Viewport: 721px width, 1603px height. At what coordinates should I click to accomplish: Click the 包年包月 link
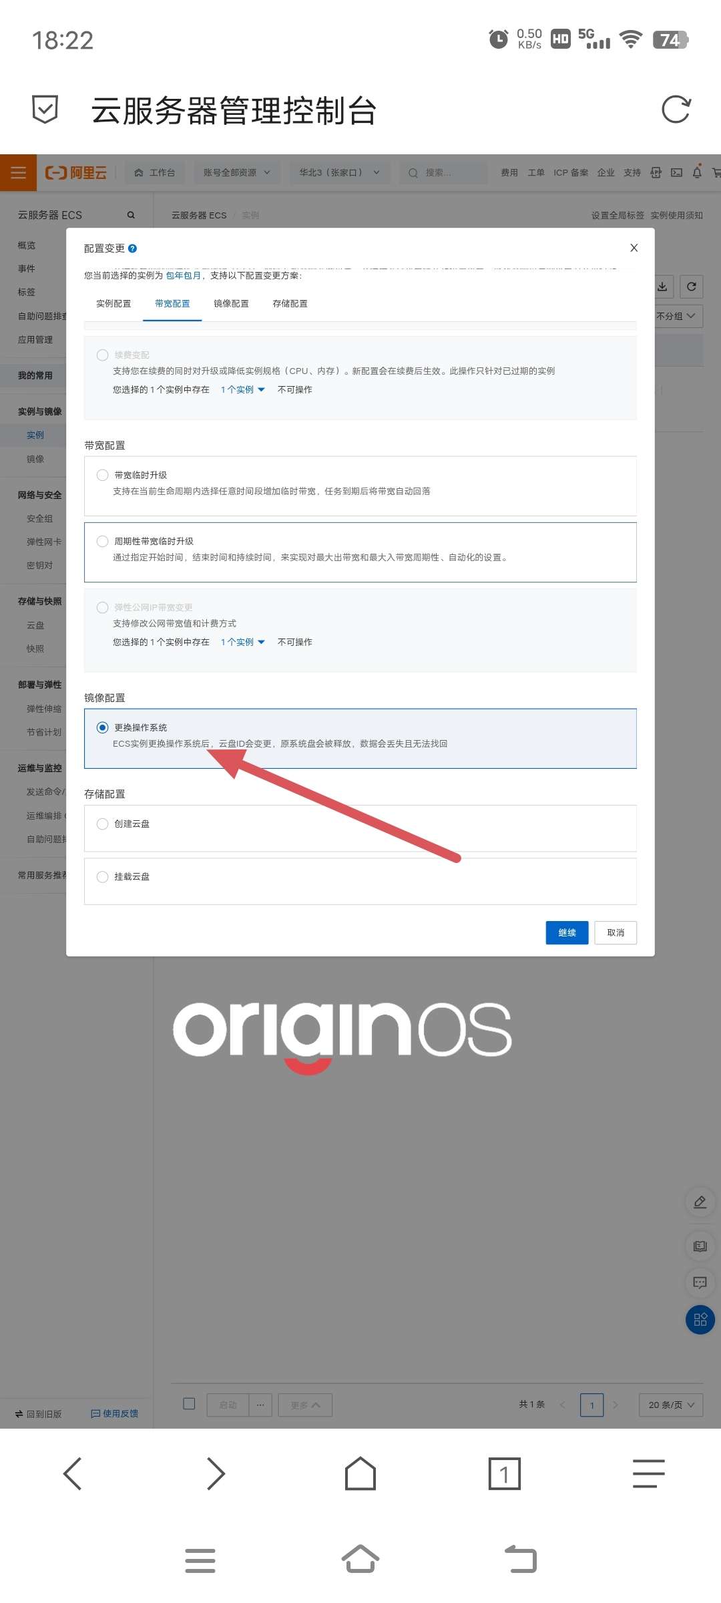[x=183, y=275]
